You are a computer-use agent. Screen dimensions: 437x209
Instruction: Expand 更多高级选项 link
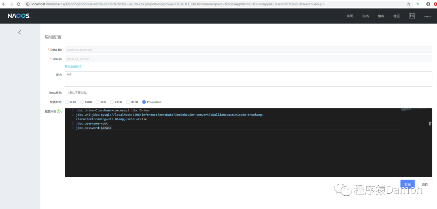73,67
